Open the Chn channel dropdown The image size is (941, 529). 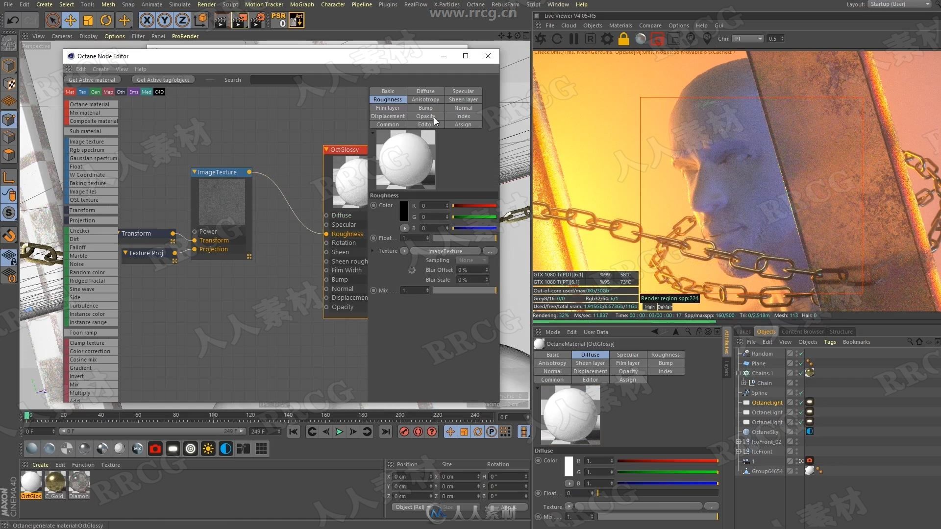748,39
